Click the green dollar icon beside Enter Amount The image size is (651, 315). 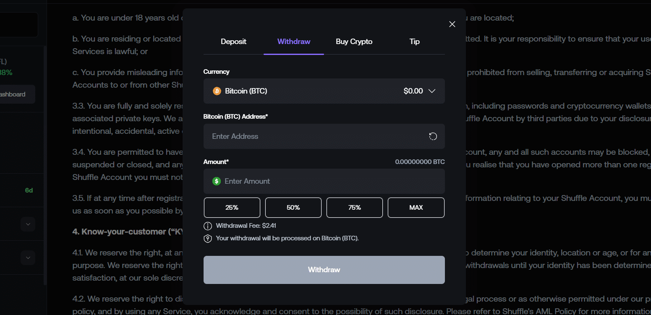[x=217, y=181]
